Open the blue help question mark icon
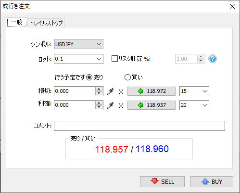Image resolution: width=240 pixels, height=193 pixels. pos(213,59)
